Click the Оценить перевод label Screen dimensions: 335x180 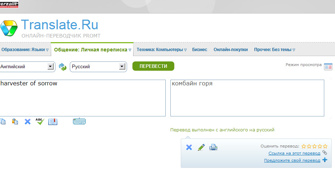[x=280, y=146]
